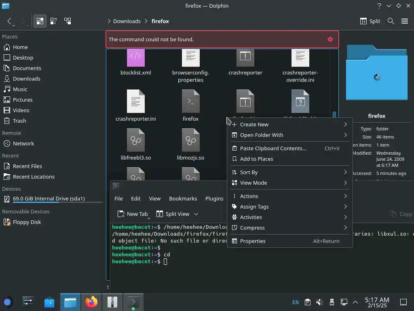Screen dimensions: 414x311
Task: Select the libmozjs.so file
Action: coord(191,145)
